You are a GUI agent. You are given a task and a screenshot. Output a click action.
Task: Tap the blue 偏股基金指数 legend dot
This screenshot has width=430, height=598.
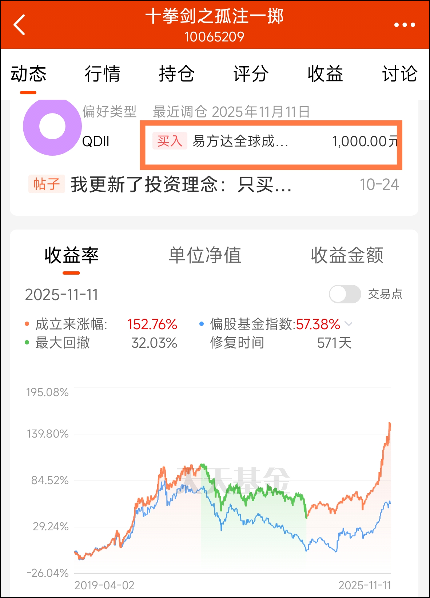[x=201, y=324]
